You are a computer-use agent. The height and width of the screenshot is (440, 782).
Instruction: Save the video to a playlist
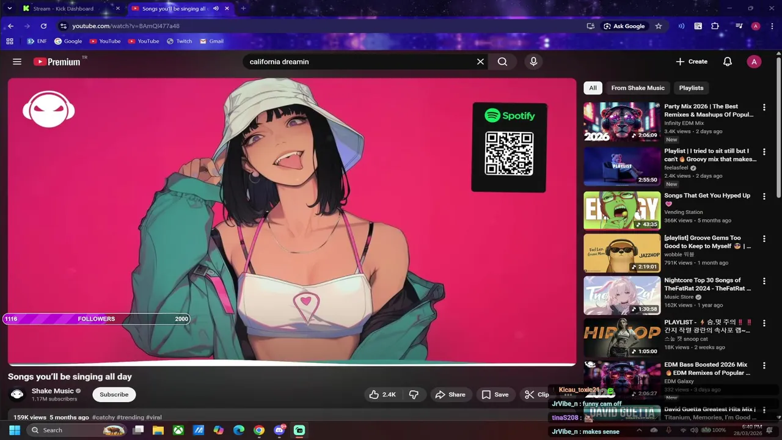click(x=495, y=395)
